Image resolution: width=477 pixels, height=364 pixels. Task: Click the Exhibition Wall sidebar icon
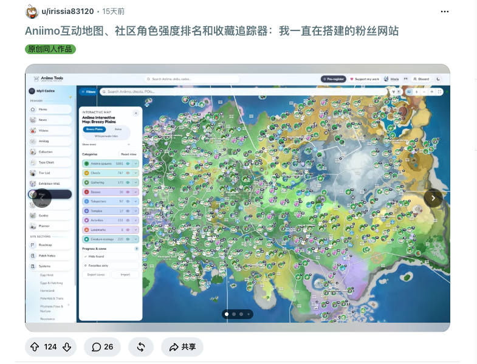click(33, 184)
